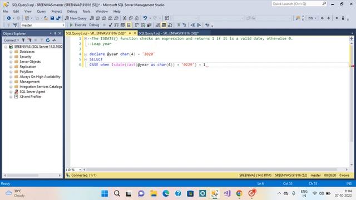Open the Query menu
The height and width of the screenshot is (200, 356).
(x=41, y=11)
